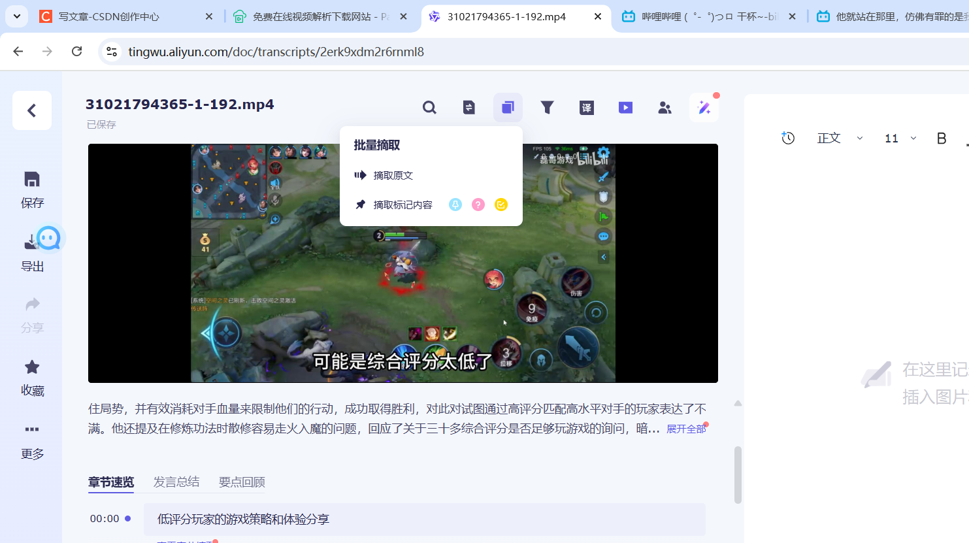Viewport: 969px width, 543px height.
Task: Click the back chevron button in sidebar
Action: click(32, 110)
